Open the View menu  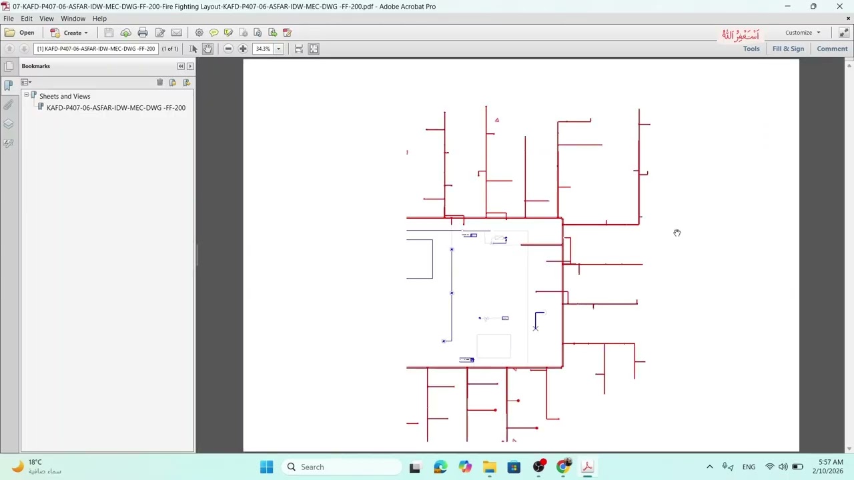tap(46, 19)
